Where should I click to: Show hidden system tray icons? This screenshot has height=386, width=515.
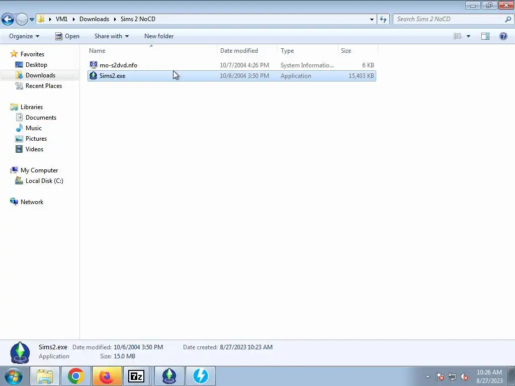click(x=427, y=376)
